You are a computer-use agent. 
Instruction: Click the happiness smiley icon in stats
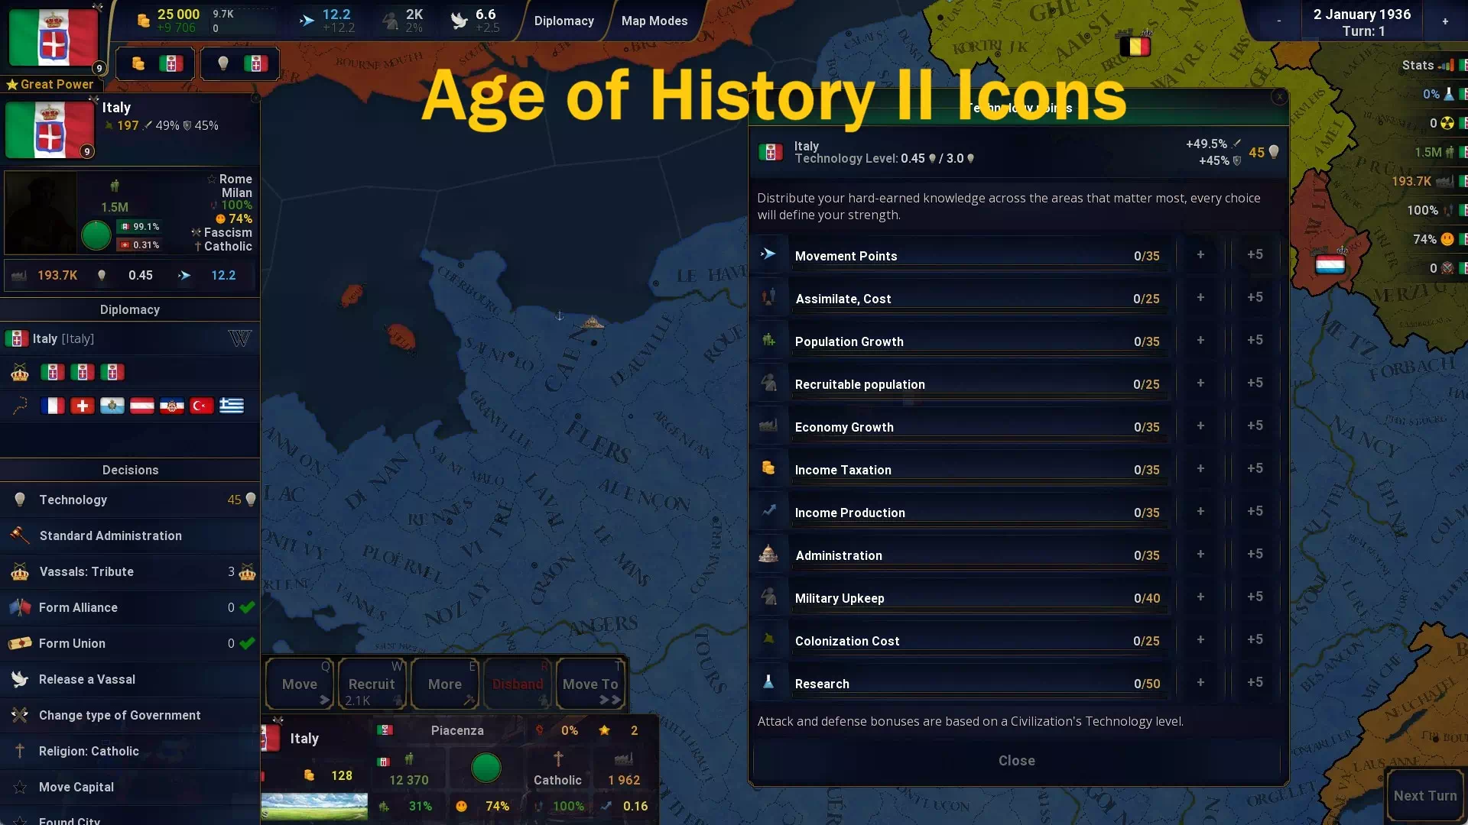click(x=1447, y=239)
